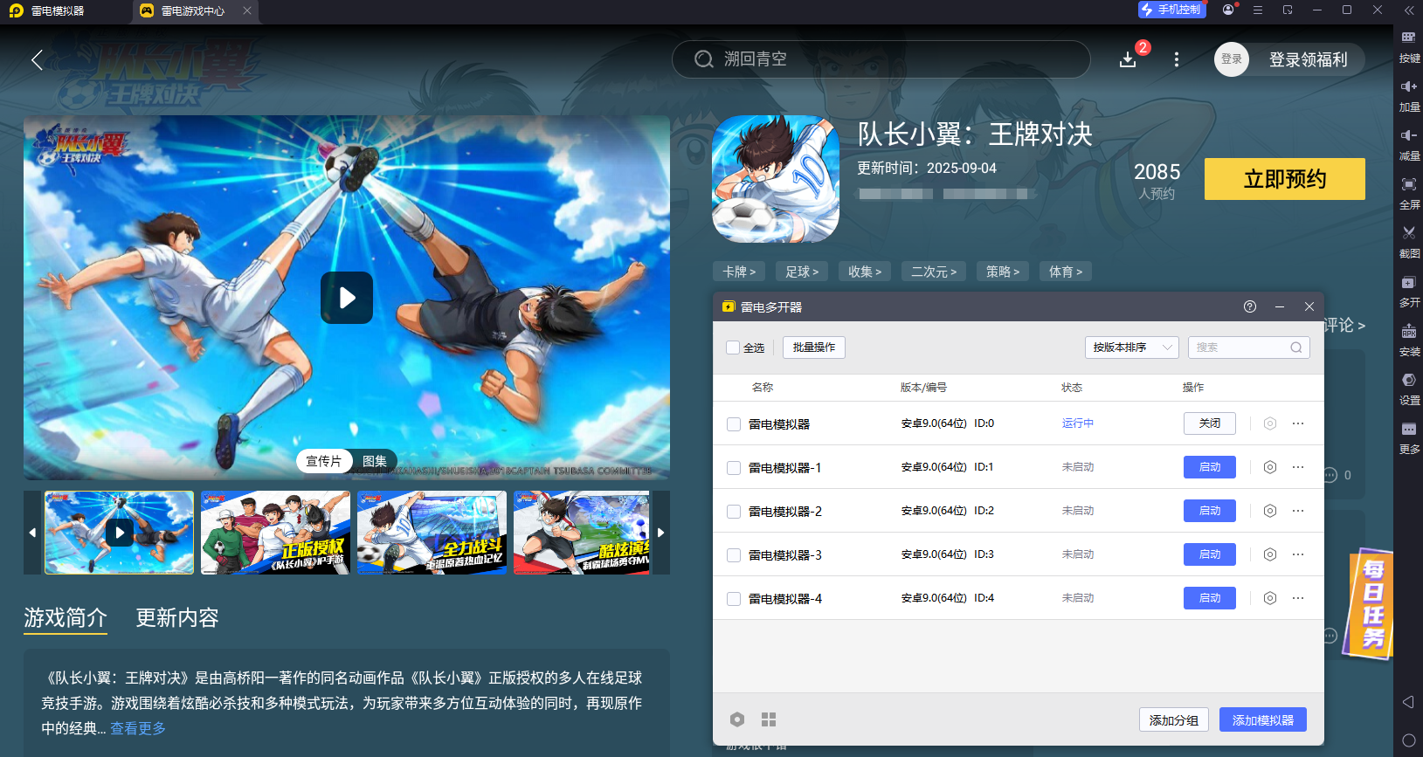1423x757 pixels.
Task: Click the help question icon in 雷电多开器
Action: [1250, 306]
